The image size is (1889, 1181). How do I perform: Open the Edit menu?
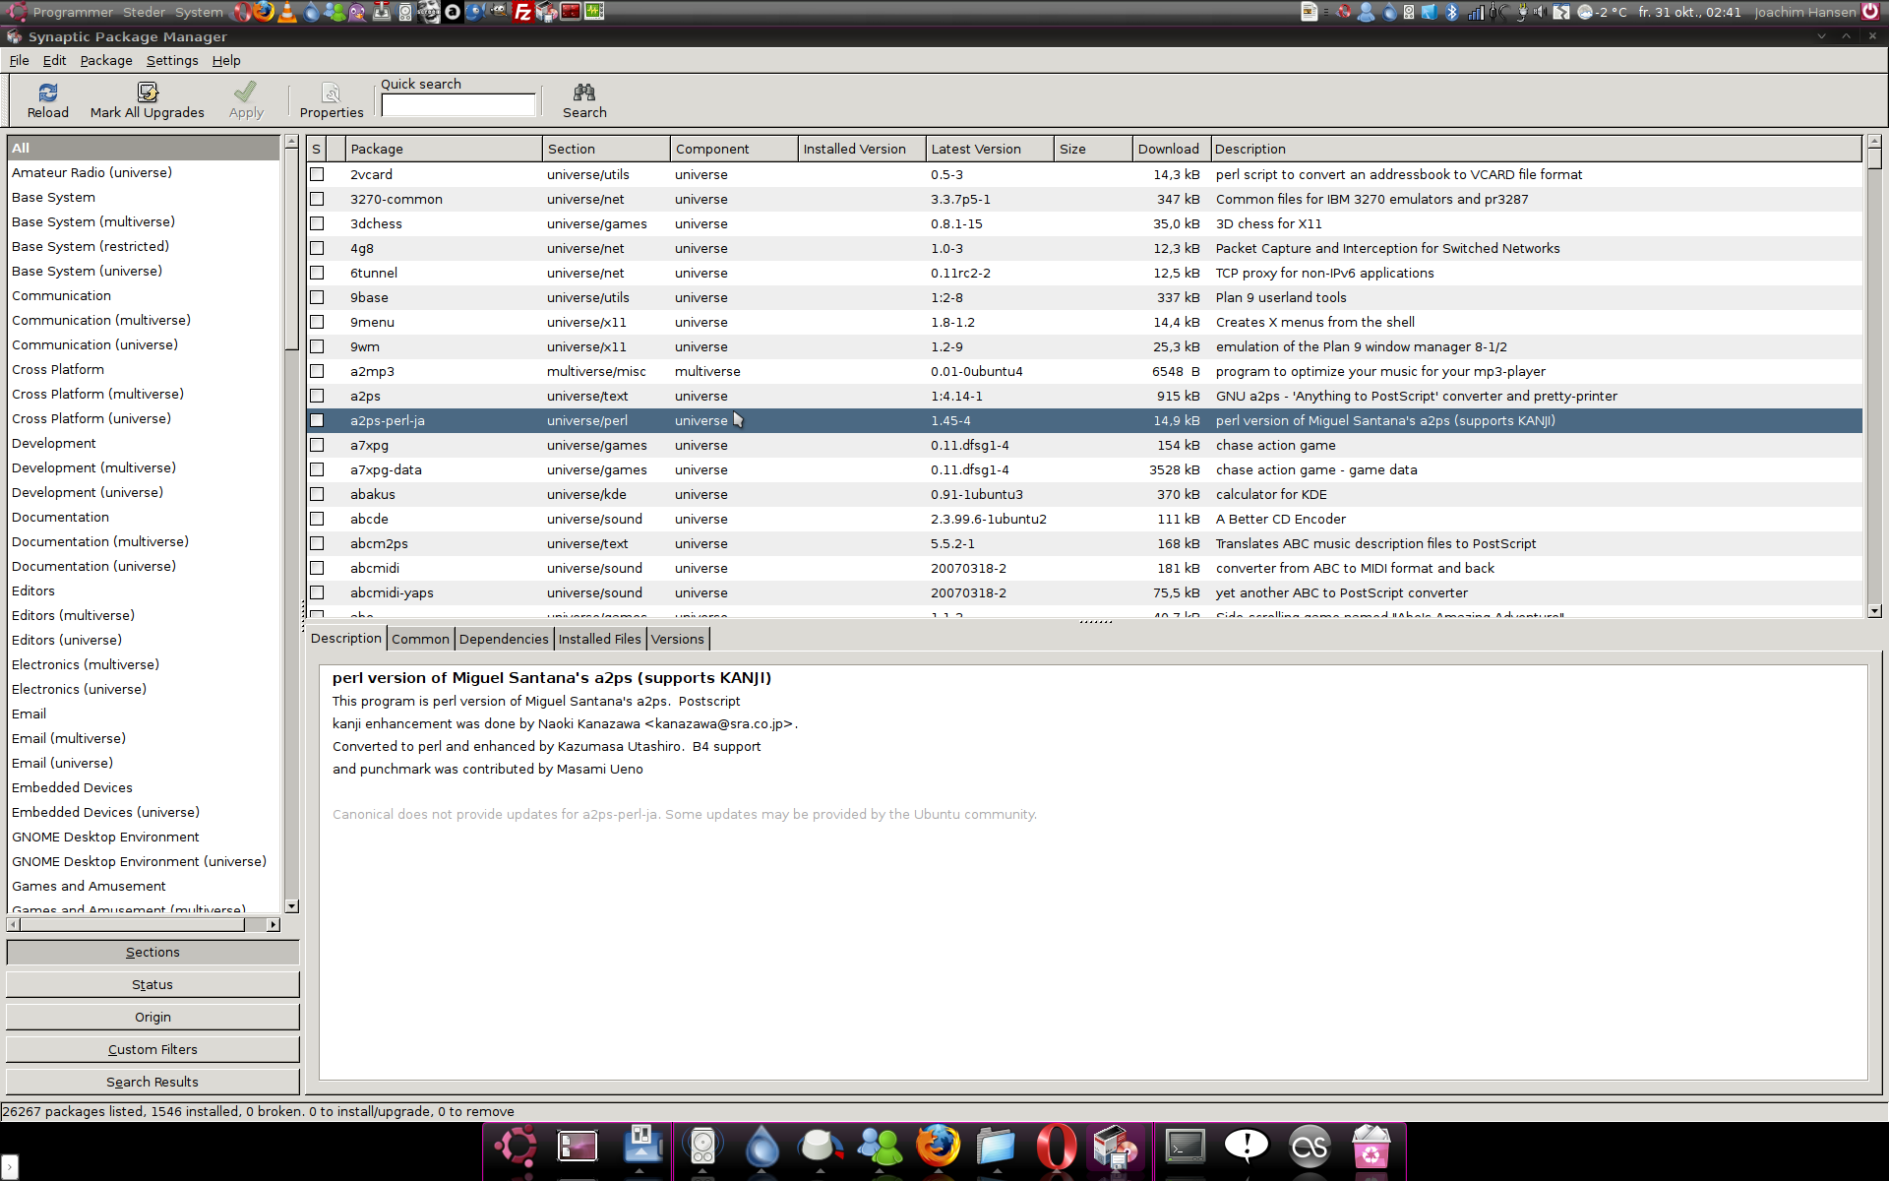pos(54,60)
